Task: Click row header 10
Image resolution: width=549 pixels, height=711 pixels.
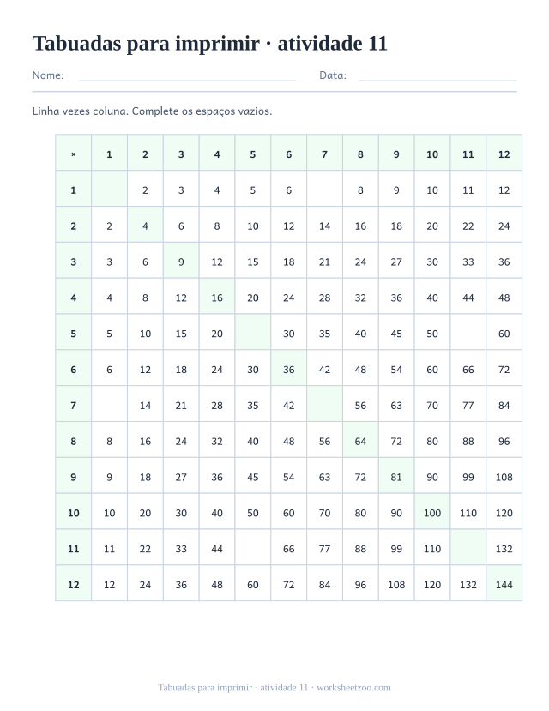Action: (74, 511)
